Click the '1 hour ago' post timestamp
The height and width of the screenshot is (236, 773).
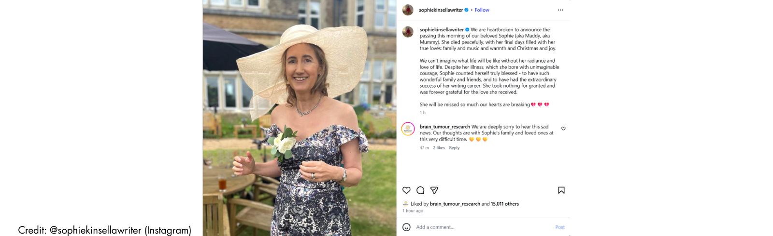point(413,211)
